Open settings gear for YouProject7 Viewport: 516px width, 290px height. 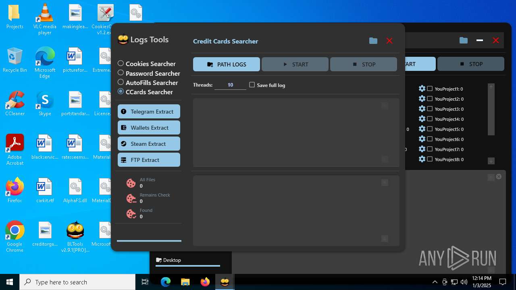tap(422, 149)
